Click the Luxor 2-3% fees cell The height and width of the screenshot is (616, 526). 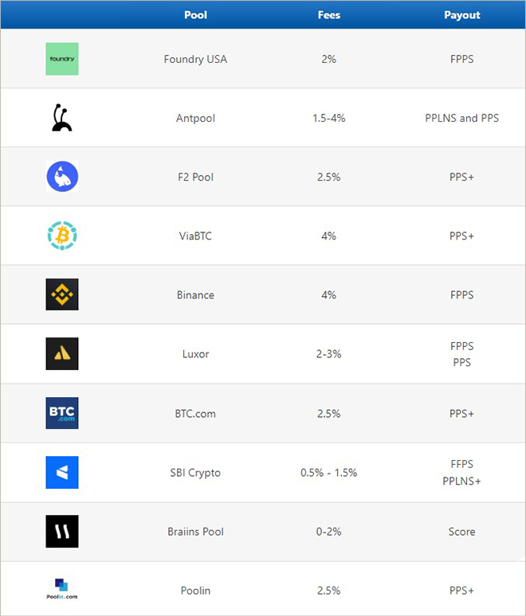coord(329,353)
